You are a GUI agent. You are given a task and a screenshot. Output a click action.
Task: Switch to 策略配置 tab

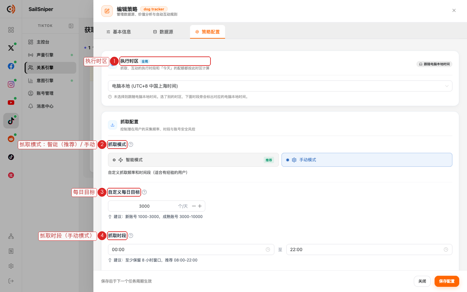[208, 32]
